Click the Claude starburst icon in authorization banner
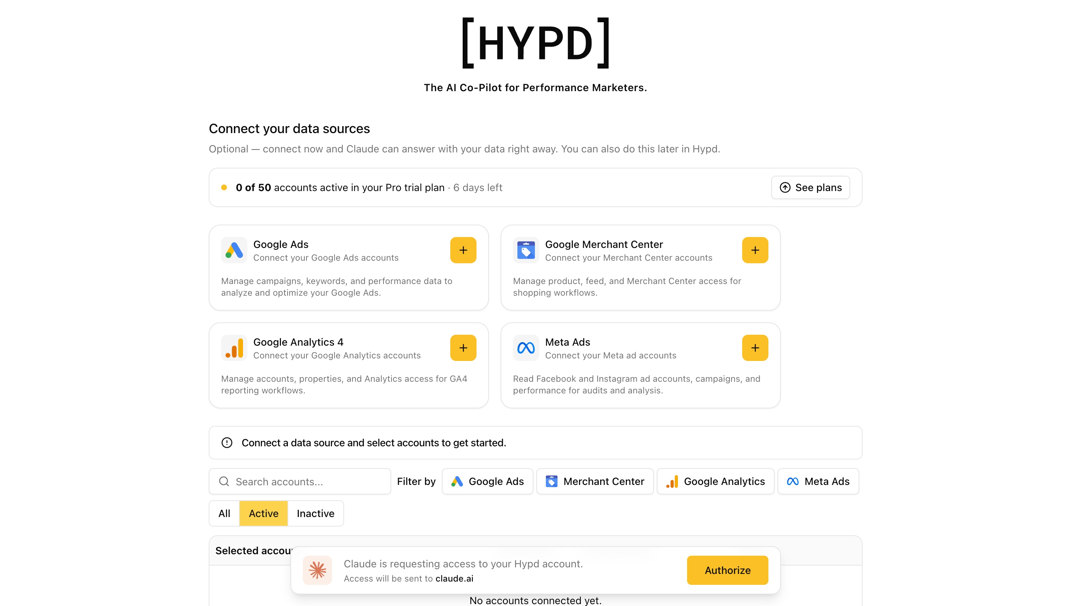The width and height of the screenshot is (1072, 606). point(317,570)
